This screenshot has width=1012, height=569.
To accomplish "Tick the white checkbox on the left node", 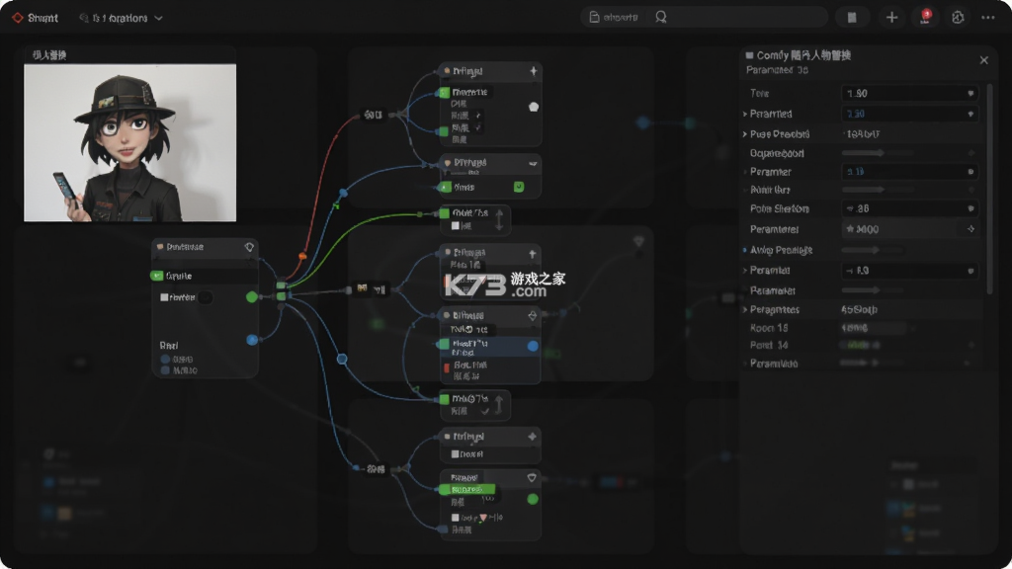I will tap(164, 297).
